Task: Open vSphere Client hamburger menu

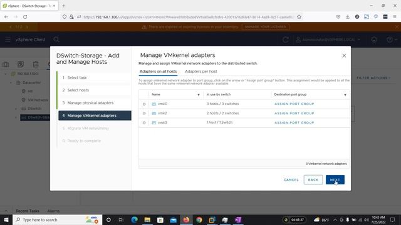Action: [8, 39]
